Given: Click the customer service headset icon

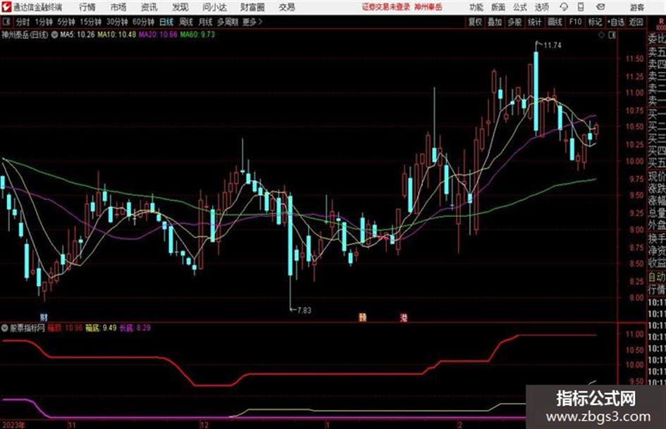Looking at the screenshot, I should (564, 7).
